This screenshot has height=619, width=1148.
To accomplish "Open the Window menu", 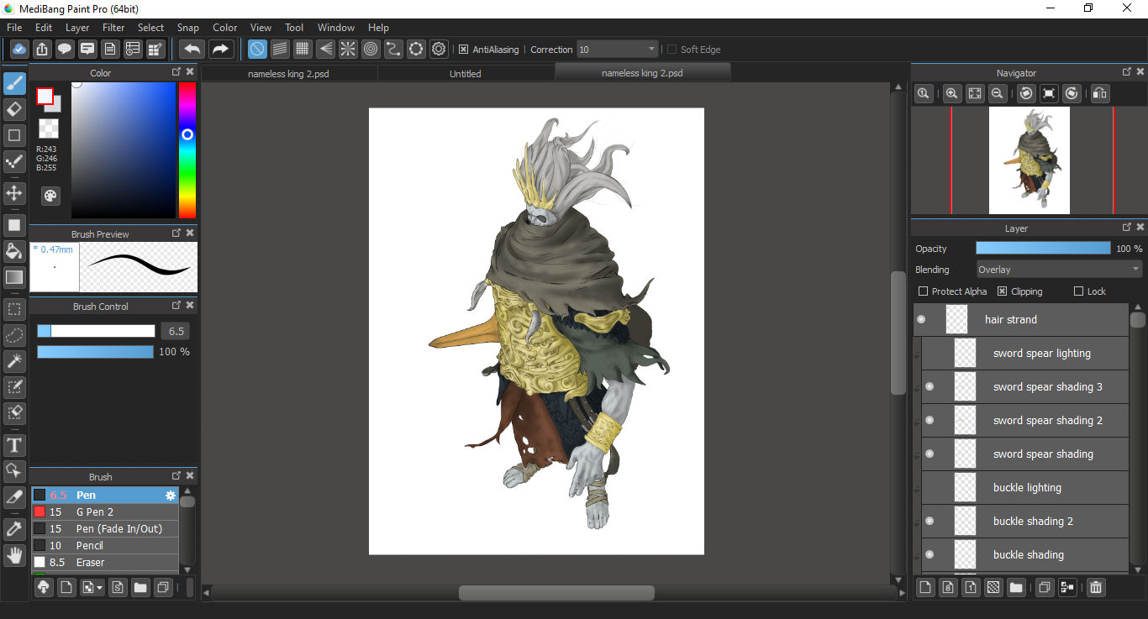I will point(336,28).
